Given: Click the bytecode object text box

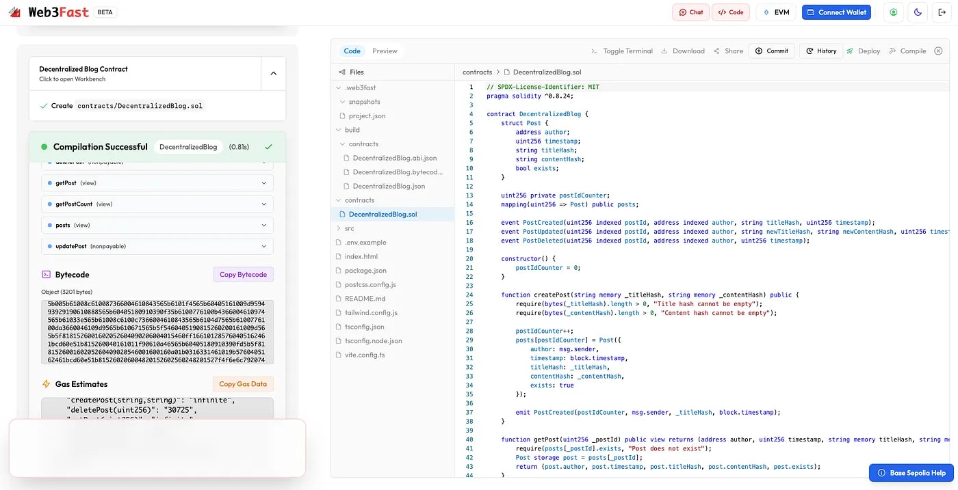Looking at the screenshot, I should tap(157, 332).
